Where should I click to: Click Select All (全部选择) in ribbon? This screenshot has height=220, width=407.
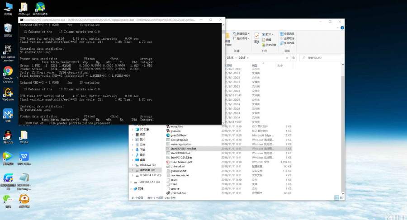(287, 34)
